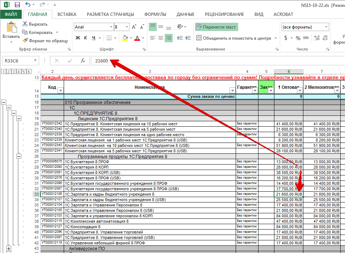Cut selection with Вырезать
Image resolution: width=345 pixels, height=253 pixels.
click(x=35, y=24)
